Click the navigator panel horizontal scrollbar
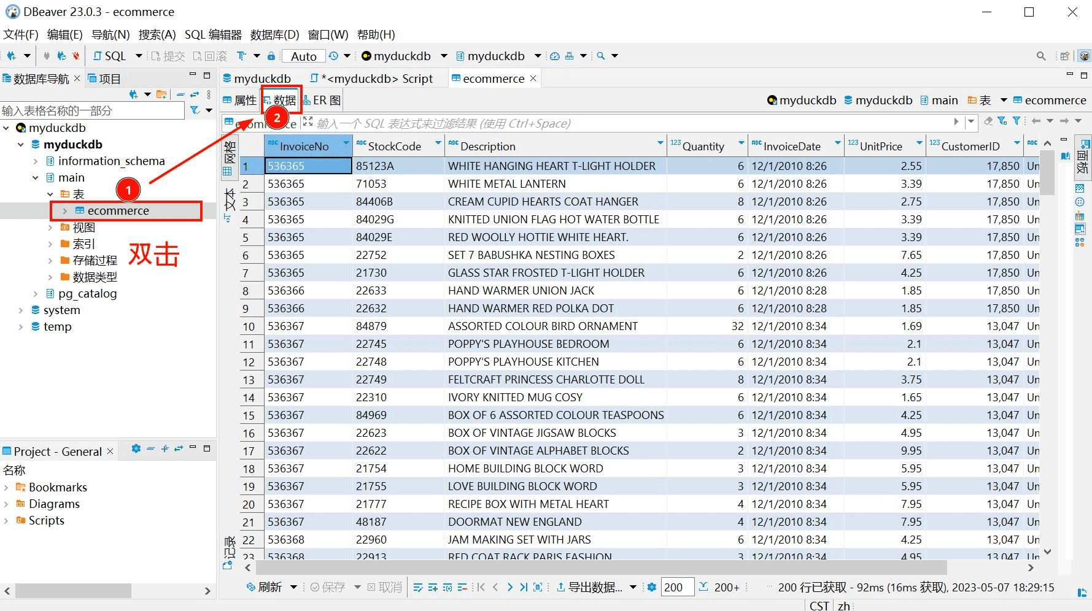Screen dimensions: 1092x611 (74, 591)
